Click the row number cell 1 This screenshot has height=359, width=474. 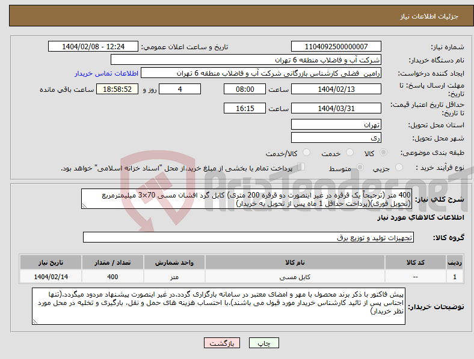point(455,277)
